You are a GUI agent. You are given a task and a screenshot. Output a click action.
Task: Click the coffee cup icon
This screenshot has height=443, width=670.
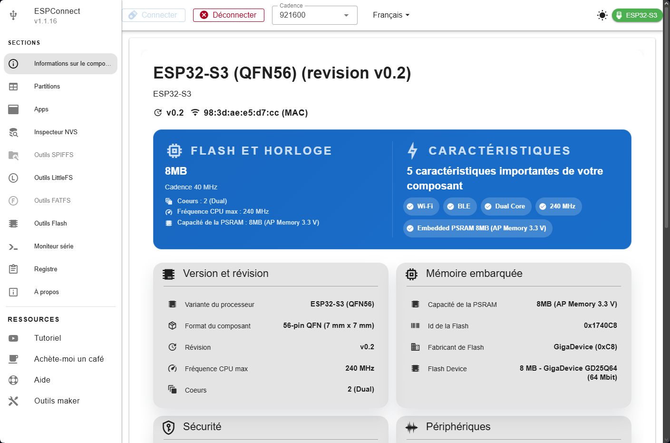pos(13,359)
